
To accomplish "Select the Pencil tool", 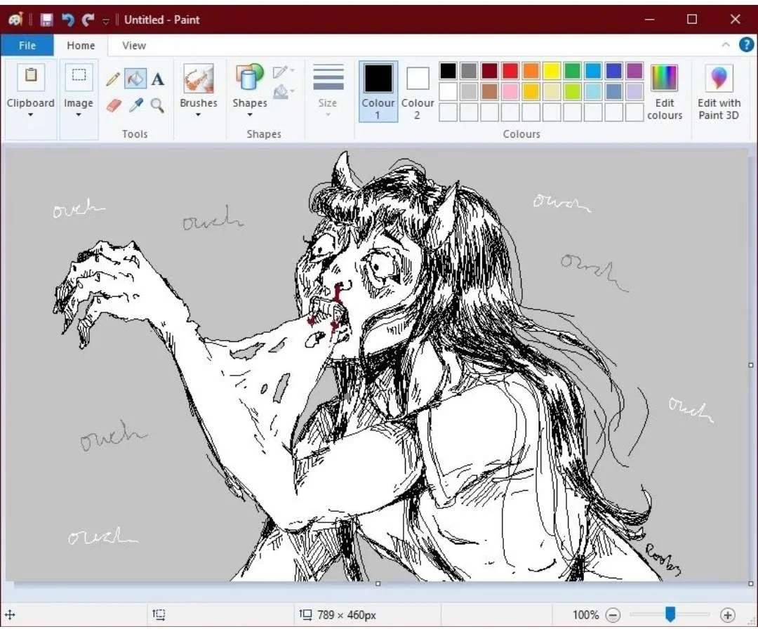I will tap(113, 79).
